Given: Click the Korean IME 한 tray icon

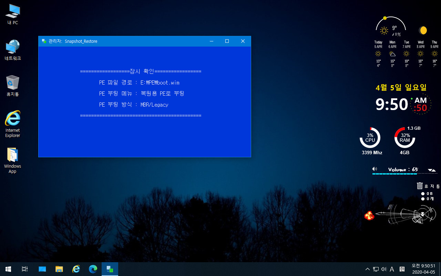Looking at the screenshot, I should [x=402, y=269].
